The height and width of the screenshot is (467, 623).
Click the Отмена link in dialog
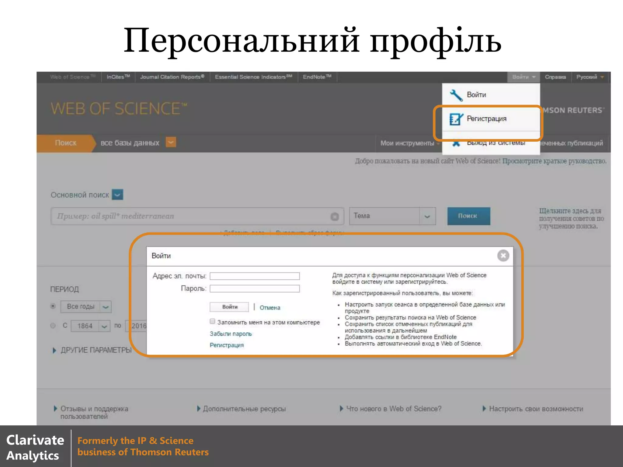pos(270,308)
